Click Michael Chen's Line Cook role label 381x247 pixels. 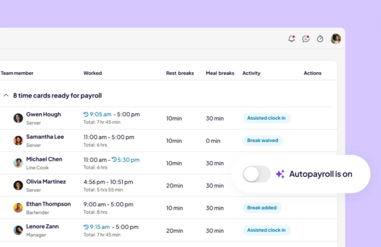(x=38, y=168)
